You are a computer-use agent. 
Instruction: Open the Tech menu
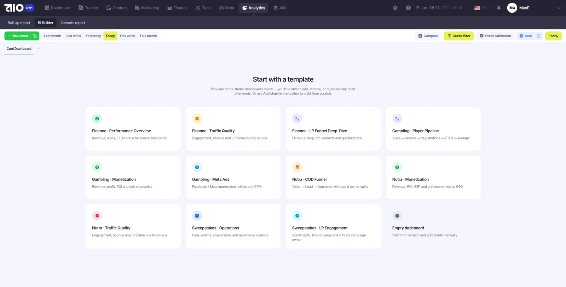203,8
